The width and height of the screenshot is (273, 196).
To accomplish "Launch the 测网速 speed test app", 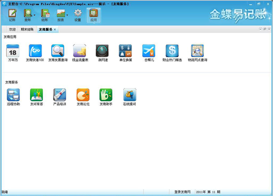I will point(103,53).
